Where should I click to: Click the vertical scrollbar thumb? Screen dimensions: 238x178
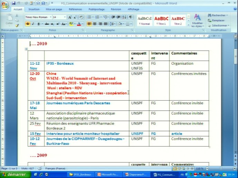[236, 56]
